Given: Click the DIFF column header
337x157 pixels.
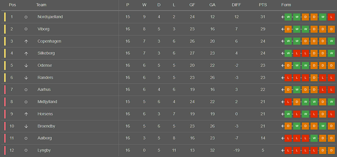Looking at the screenshot, I should coord(237,5).
